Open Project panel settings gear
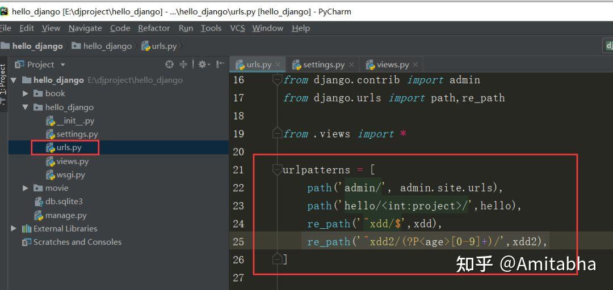The height and width of the screenshot is (290, 613). coord(204,65)
